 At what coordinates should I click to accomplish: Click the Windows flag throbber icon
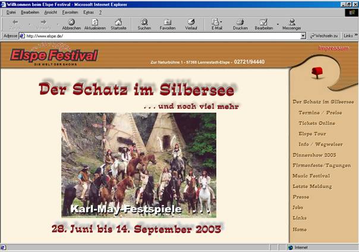click(x=352, y=12)
